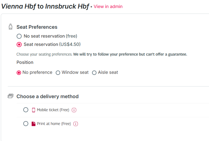Click the Mobile ticket (Free) label text
209x141 pixels.
click(x=53, y=110)
